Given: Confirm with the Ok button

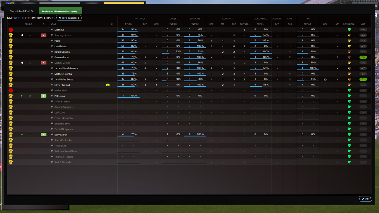Looking at the screenshot, I should pos(365,199).
